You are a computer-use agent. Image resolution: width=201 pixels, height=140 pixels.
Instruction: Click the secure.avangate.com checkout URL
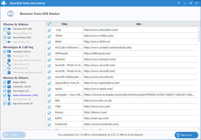(139, 95)
